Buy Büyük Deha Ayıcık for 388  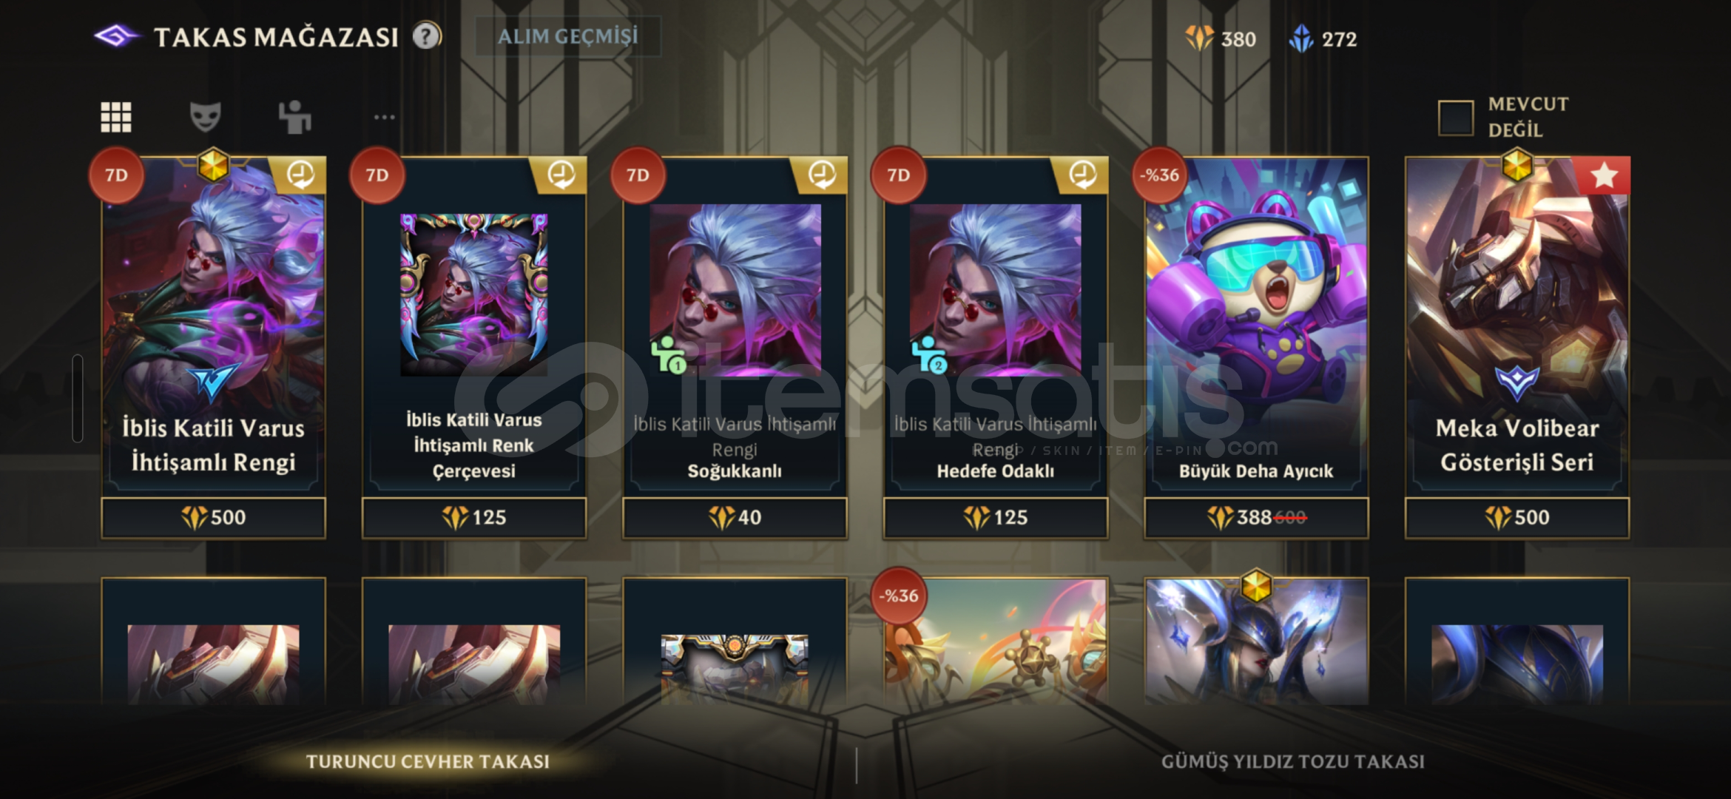tap(1256, 517)
